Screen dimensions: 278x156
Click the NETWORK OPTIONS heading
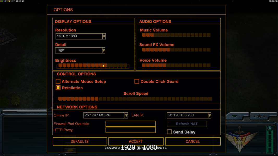[x=77, y=107]
